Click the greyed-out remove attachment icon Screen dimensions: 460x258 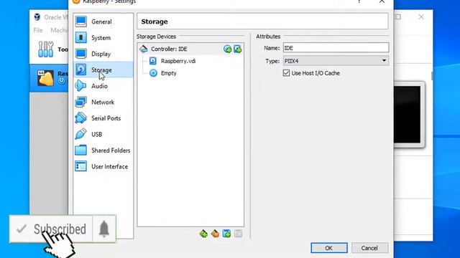(238, 234)
